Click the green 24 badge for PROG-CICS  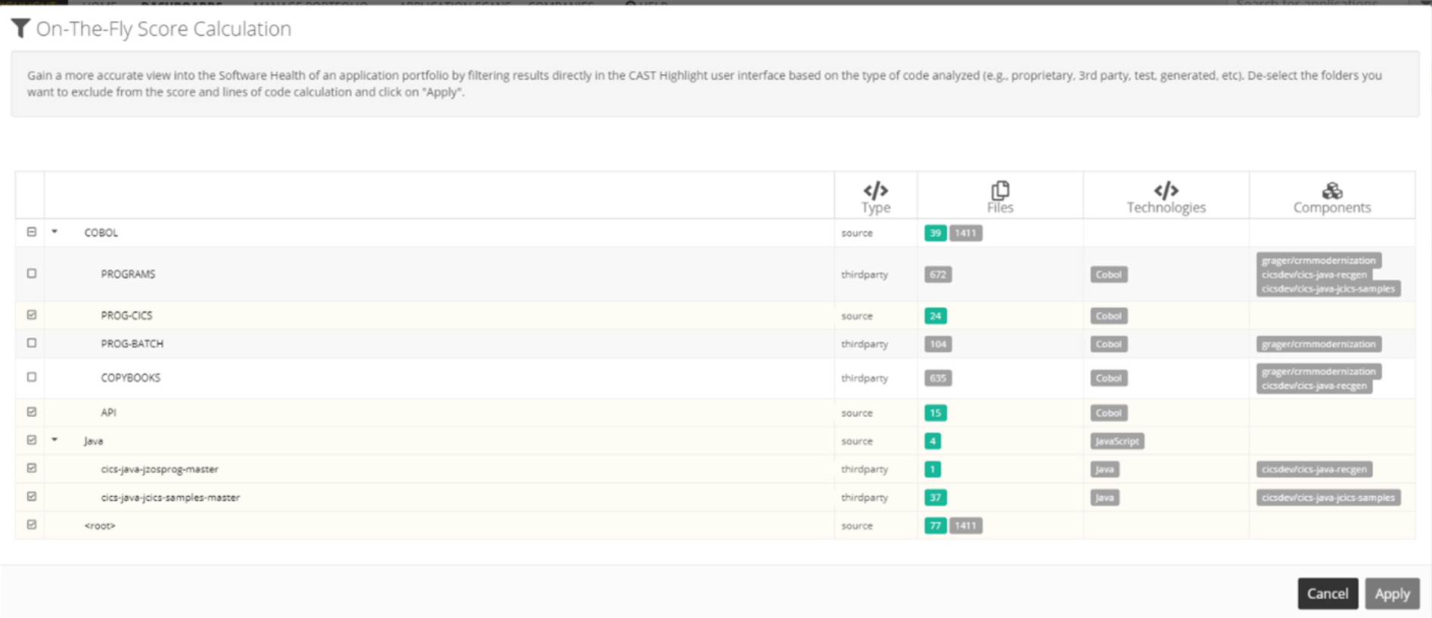[x=935, y=316]
